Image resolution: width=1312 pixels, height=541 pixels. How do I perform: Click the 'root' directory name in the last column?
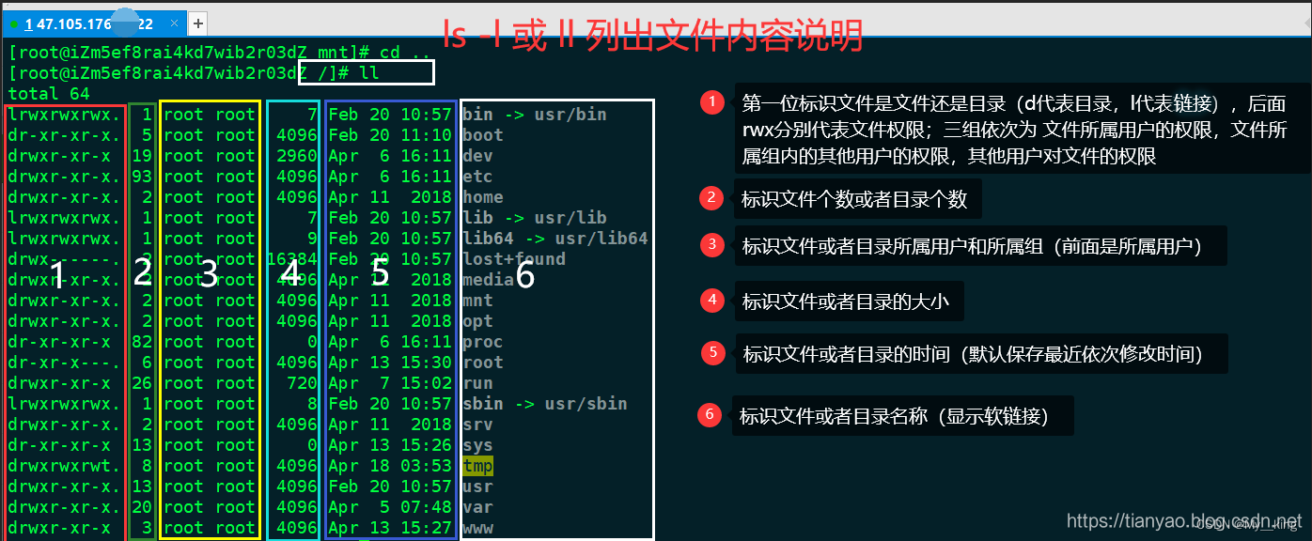point(483,363)
